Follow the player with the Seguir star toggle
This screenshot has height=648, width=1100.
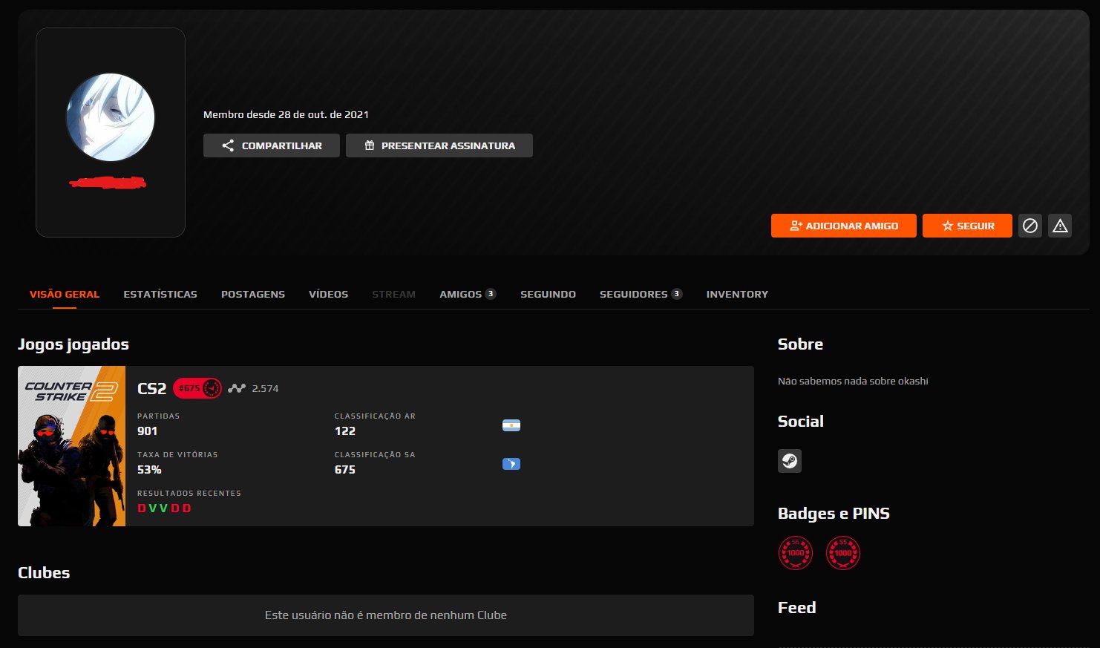(x=967, y=226)
